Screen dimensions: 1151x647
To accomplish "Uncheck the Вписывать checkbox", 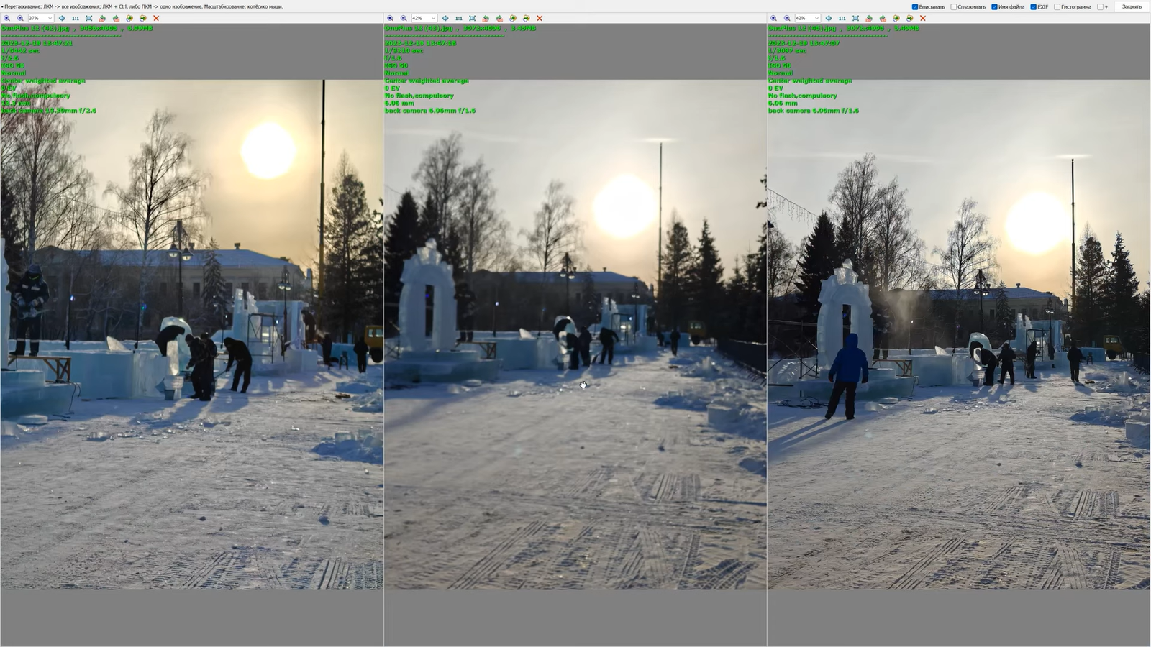I will pyautogui.click(x=915, y=7).
